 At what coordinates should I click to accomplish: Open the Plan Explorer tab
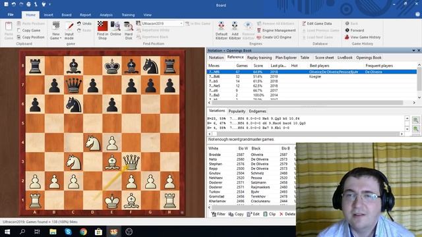click(x=286, y=57)
